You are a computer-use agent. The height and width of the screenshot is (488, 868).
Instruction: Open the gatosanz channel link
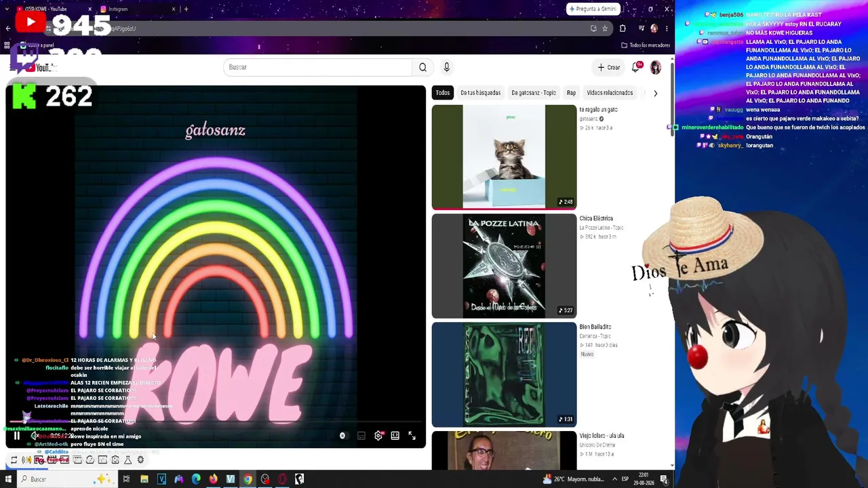[x=589, y=119]
